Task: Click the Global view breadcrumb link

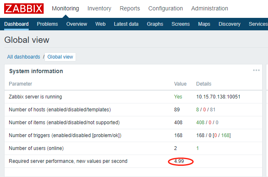Action: (60, 57)
